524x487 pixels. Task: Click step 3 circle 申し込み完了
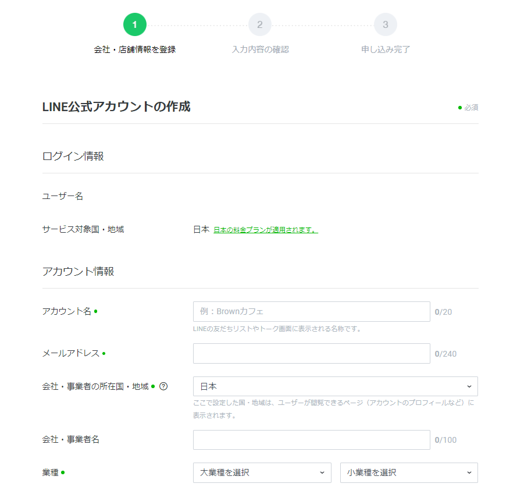[386, 24]
